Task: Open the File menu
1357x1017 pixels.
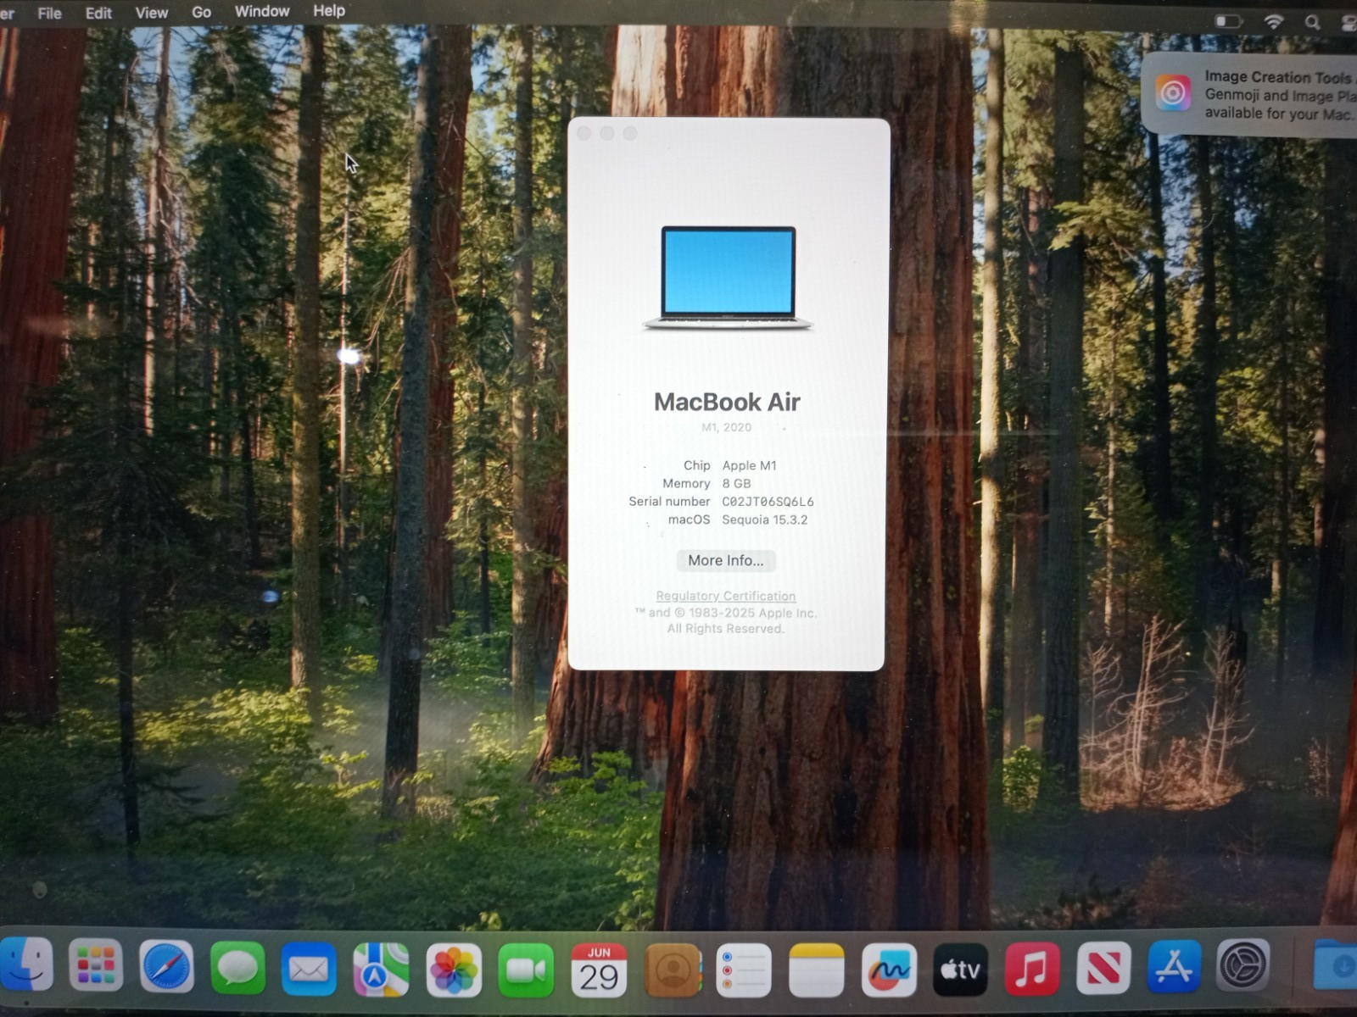Action: click(49, 13)
